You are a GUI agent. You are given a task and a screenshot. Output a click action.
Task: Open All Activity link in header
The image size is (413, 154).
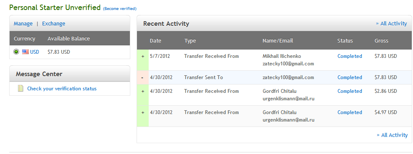tap(391, 24)
